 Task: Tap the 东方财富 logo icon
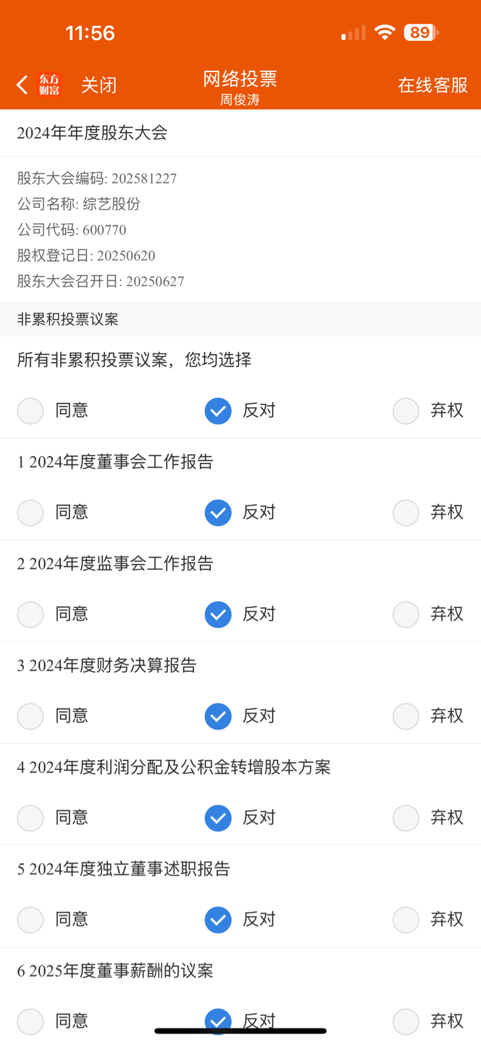[x=49, y=85]
